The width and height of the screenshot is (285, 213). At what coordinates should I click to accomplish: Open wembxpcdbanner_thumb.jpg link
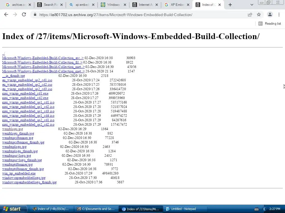[x=23, y=142]
